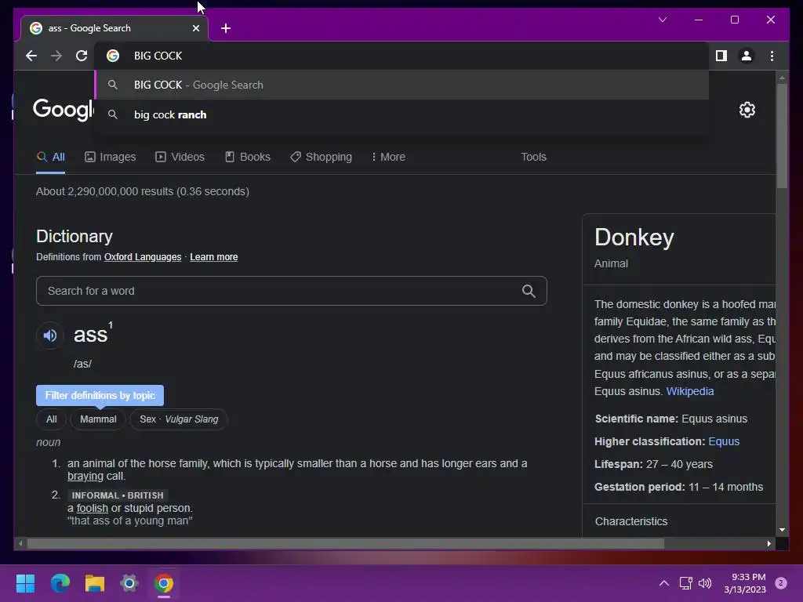Open the network status tray icon
Screen dimensions: 803x602
point(685,583)
